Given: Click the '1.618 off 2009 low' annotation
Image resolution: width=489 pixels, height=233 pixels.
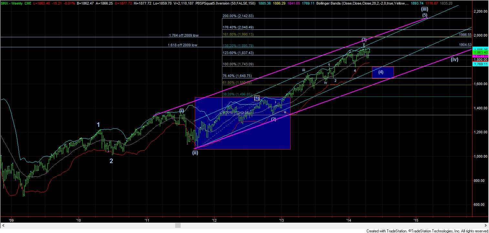Looking at the screenshot, I should click(183, 45).
